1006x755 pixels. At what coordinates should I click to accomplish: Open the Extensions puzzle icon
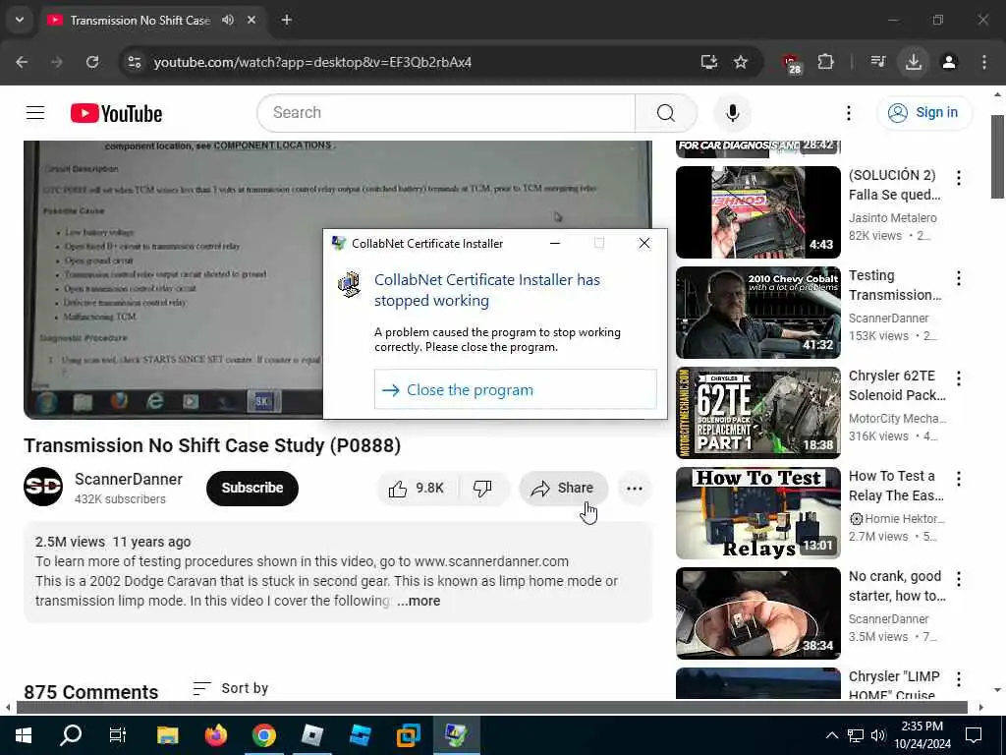click(x=825, y=62)
